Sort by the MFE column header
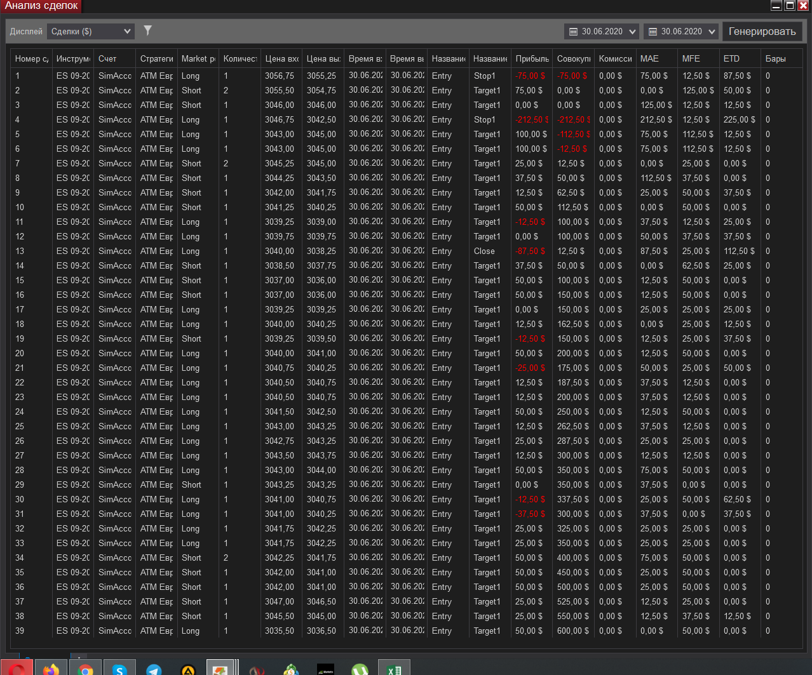Image resolution: width=812 pixels, height=675 pixels. pyautogui.click(x=698, y=58)
